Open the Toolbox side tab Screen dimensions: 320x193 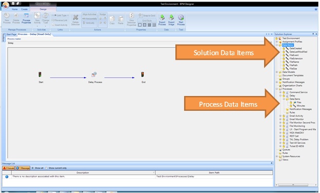3,37
